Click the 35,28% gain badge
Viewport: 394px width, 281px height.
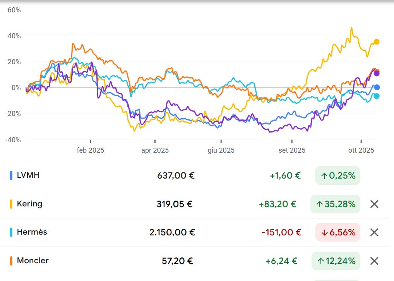point(335,204)
